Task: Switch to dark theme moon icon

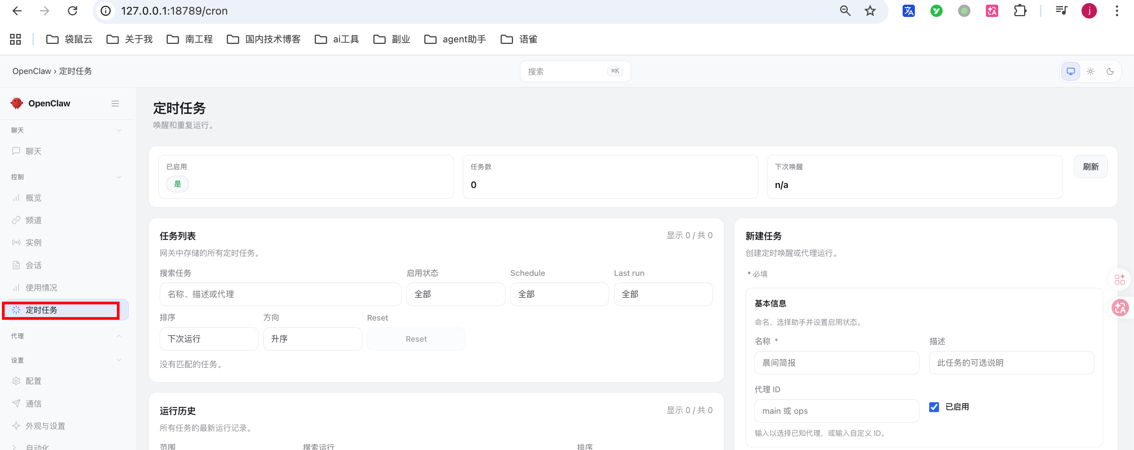Action: (x=1110, y=71)
